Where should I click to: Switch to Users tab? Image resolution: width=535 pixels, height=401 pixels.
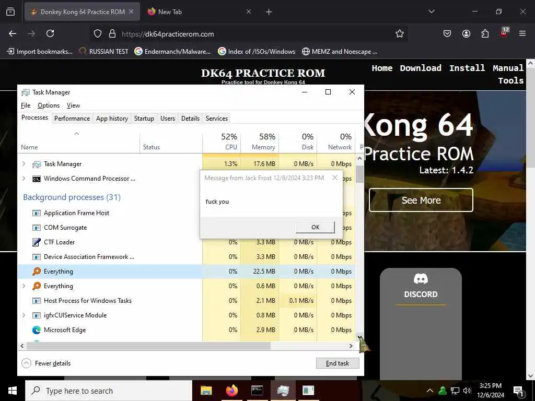point(168,119)
